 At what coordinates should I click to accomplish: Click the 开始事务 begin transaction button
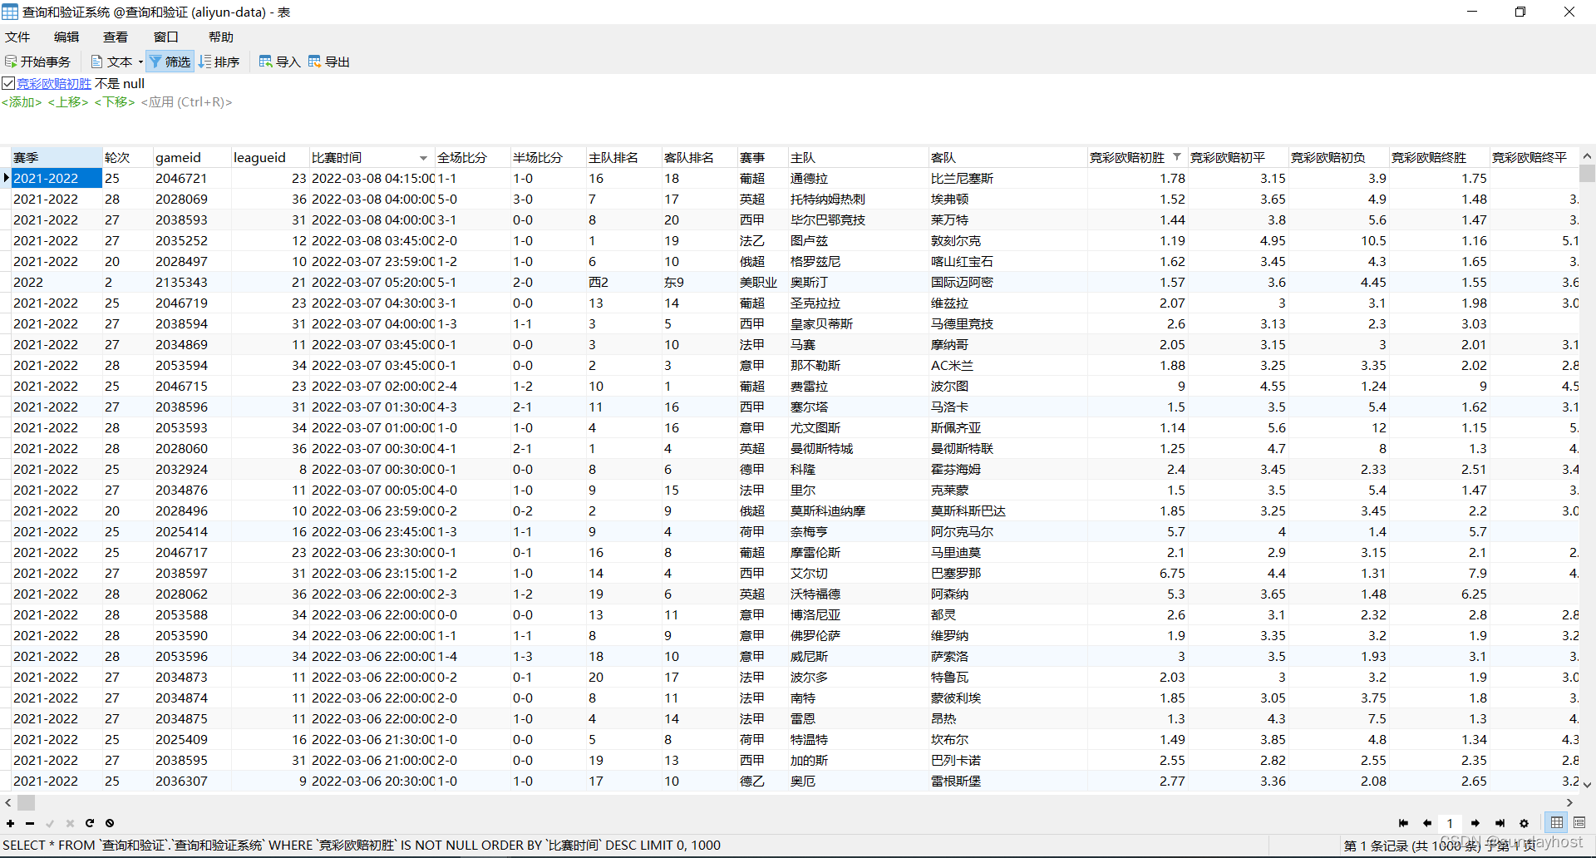click(38, 62)
